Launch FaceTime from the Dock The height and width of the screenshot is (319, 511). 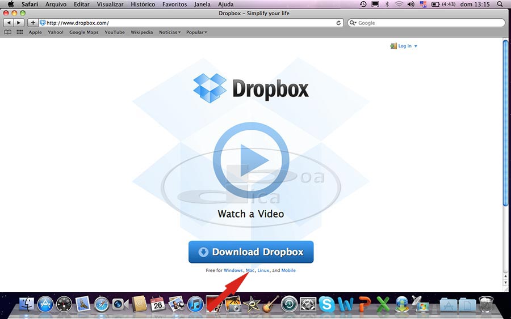pos(120,305)
